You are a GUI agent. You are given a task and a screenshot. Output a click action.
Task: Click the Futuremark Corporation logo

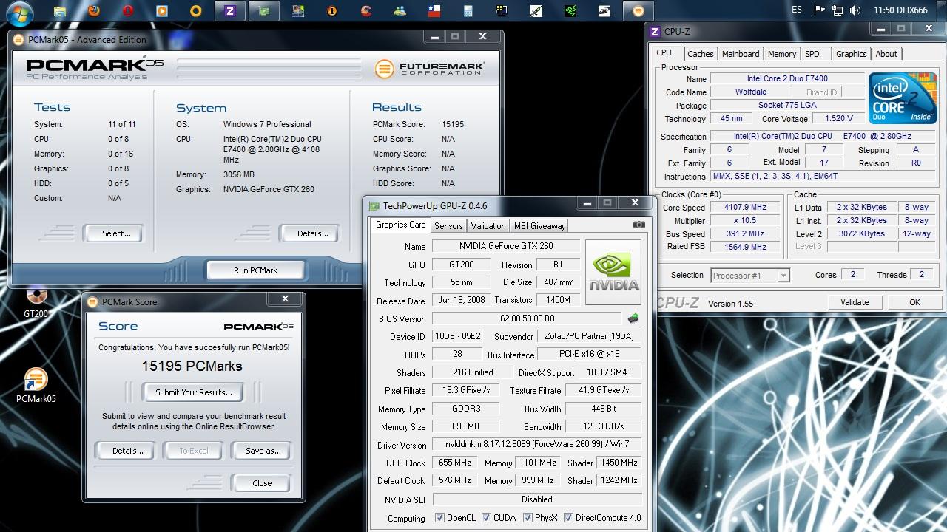(430, 69)
